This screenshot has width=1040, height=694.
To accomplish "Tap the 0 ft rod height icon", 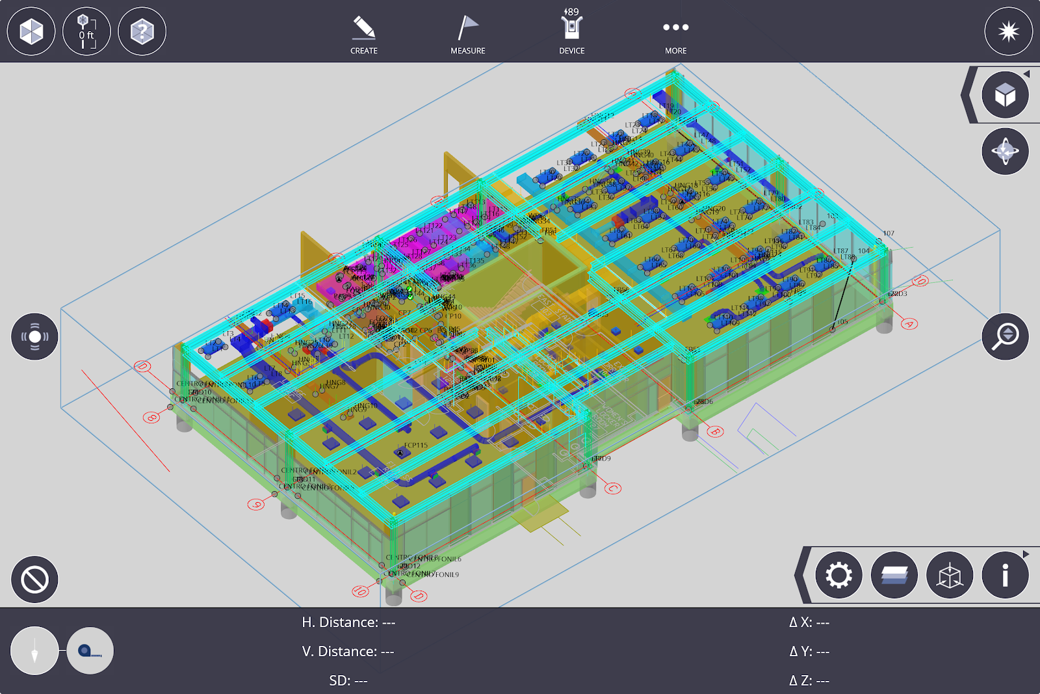I will point(86,31).
